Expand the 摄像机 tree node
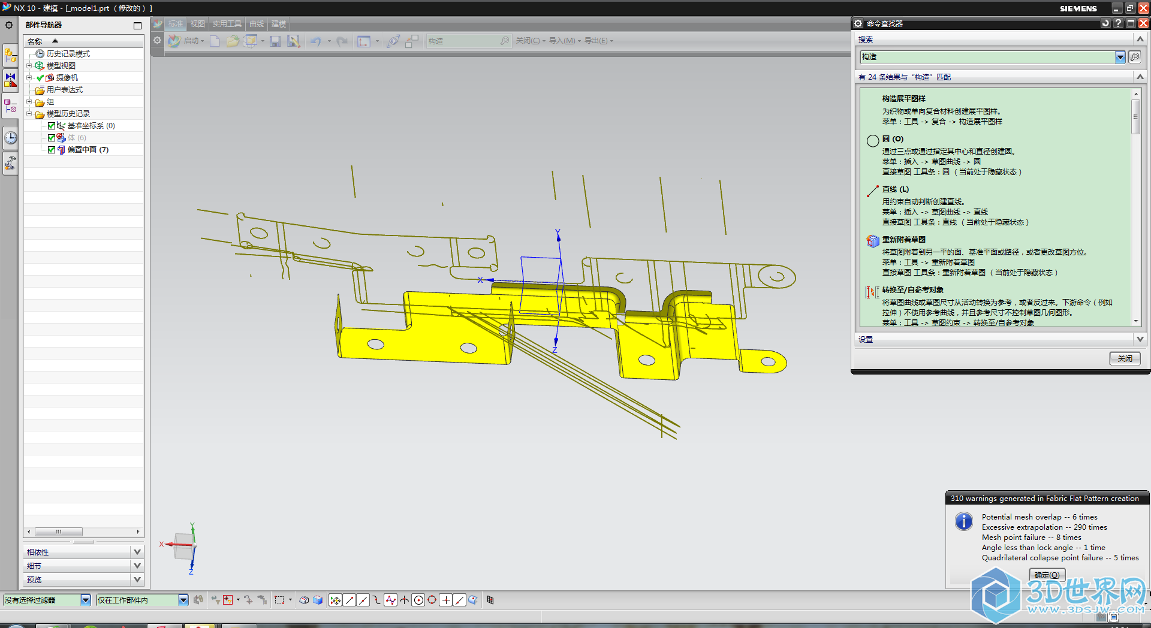1151x628 pixels. point(29,78)
